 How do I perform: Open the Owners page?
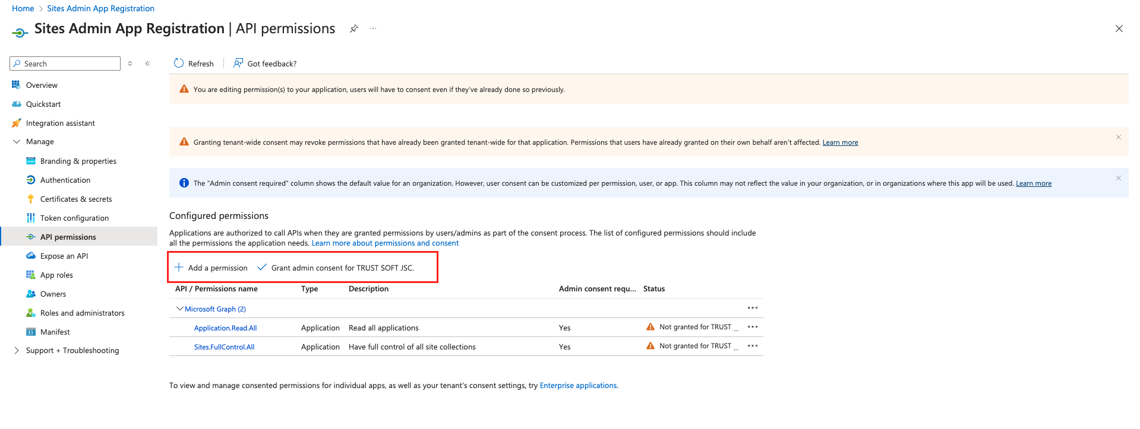point(53,294)
